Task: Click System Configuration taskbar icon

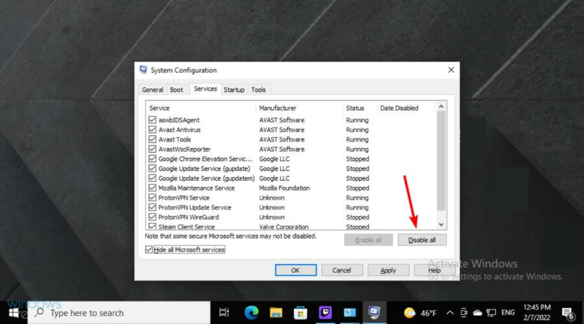Action: click(x=374, y=312)
